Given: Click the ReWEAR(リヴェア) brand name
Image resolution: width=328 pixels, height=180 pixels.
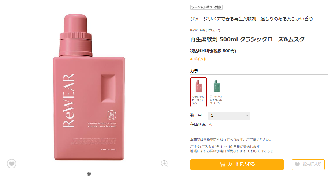Looking at the screenshot, I should (205, 30).
